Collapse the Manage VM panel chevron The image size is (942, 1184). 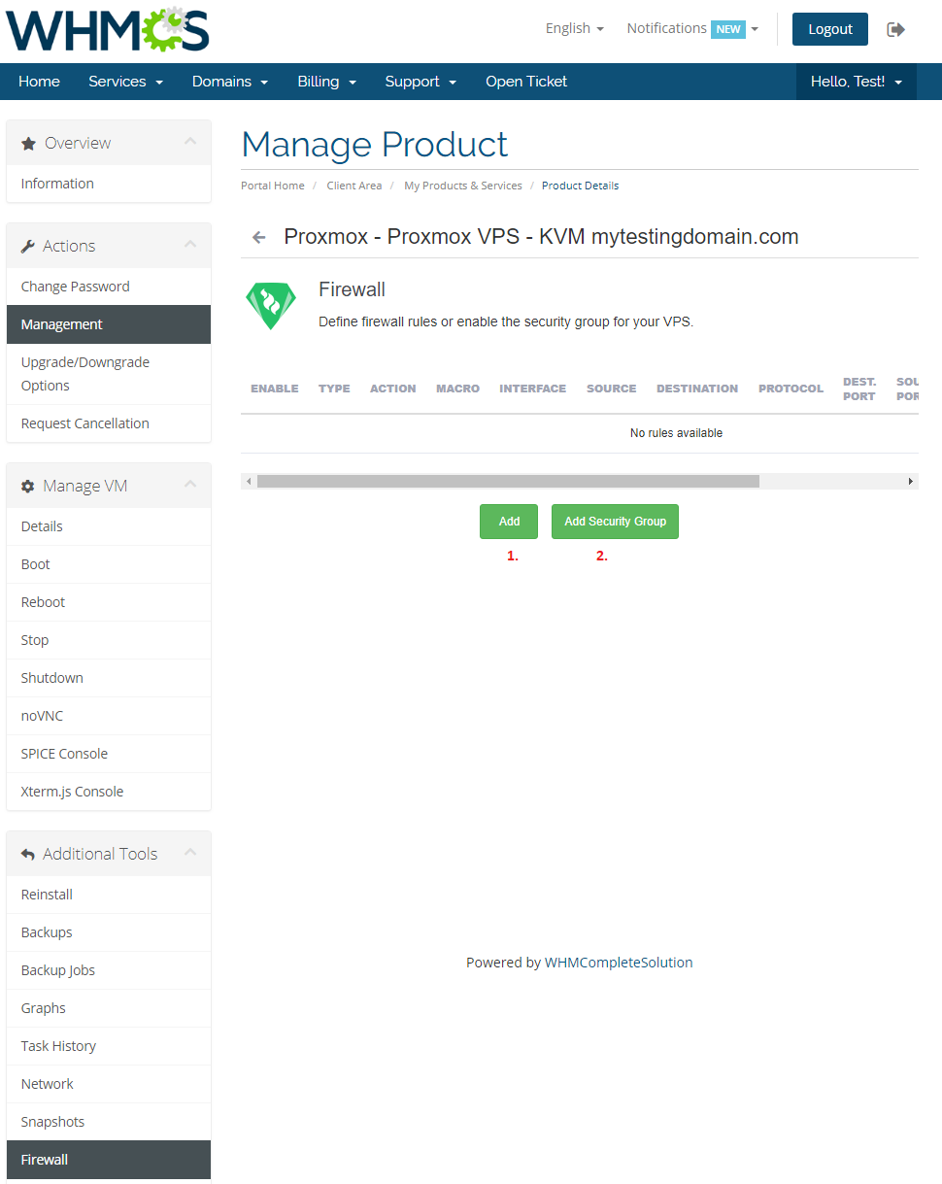coord(190,485)
